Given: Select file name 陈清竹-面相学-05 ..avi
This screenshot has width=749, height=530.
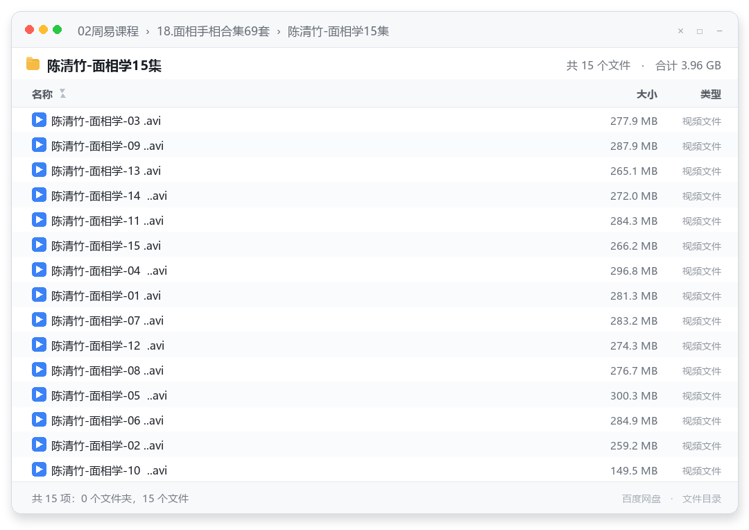Looking at the screenshot, I should pos(110,395).
